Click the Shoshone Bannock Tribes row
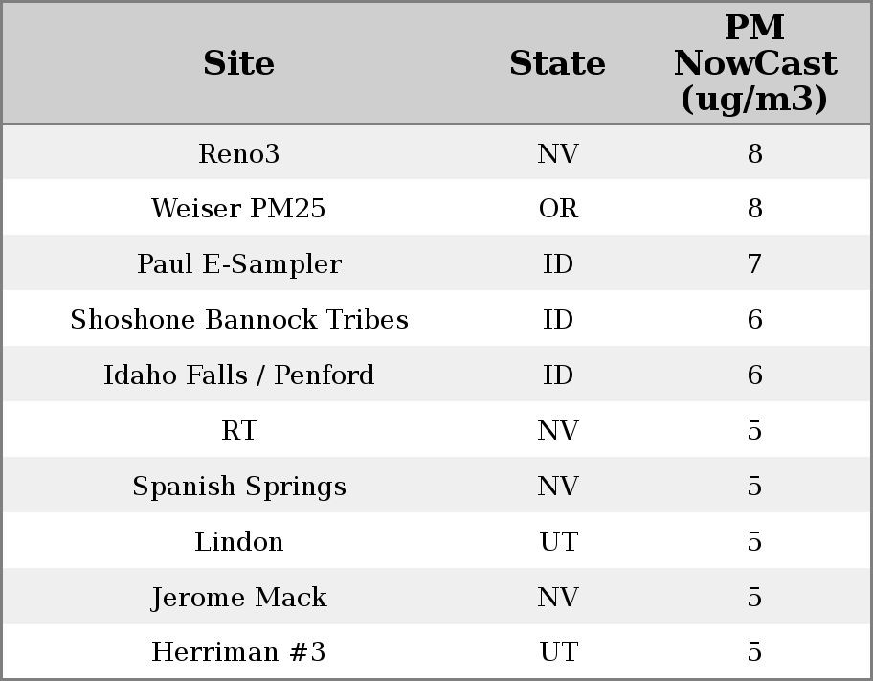The height and width of the screenshot is (681, 873). click(238, 320)
